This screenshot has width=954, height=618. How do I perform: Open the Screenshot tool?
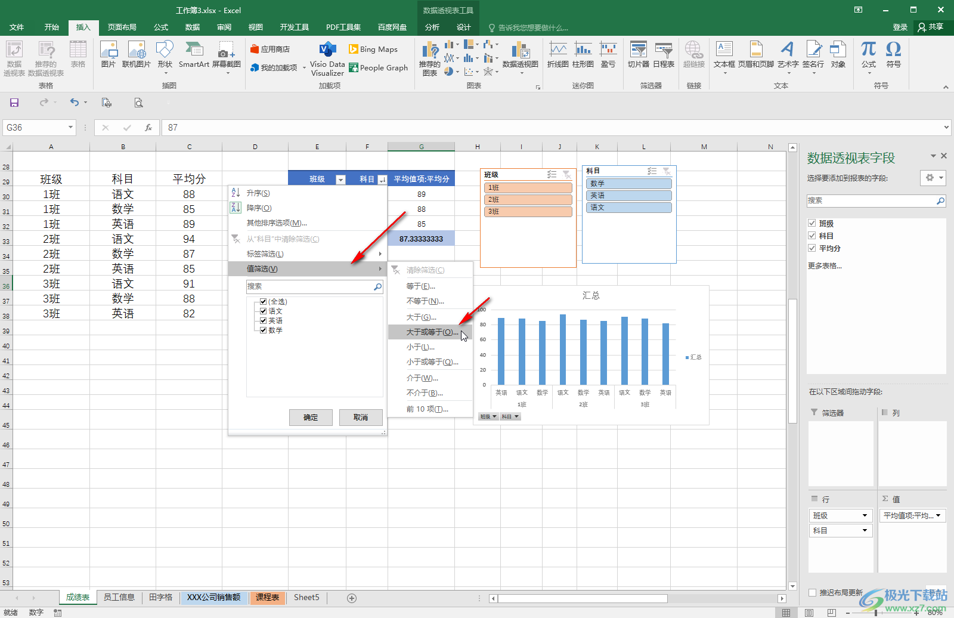pyautogui.click(x=227, y=57)
